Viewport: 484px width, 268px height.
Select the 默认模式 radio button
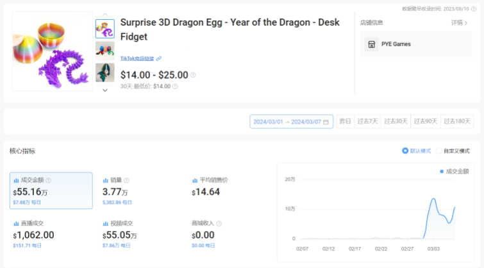405,151
